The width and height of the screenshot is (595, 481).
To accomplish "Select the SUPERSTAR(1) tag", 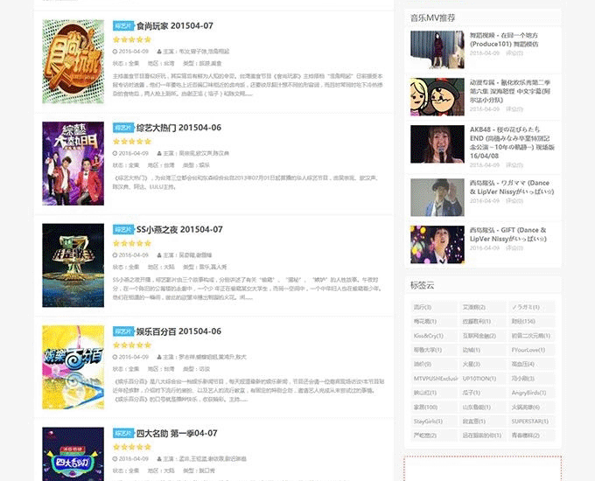I will tap(531, 422).
